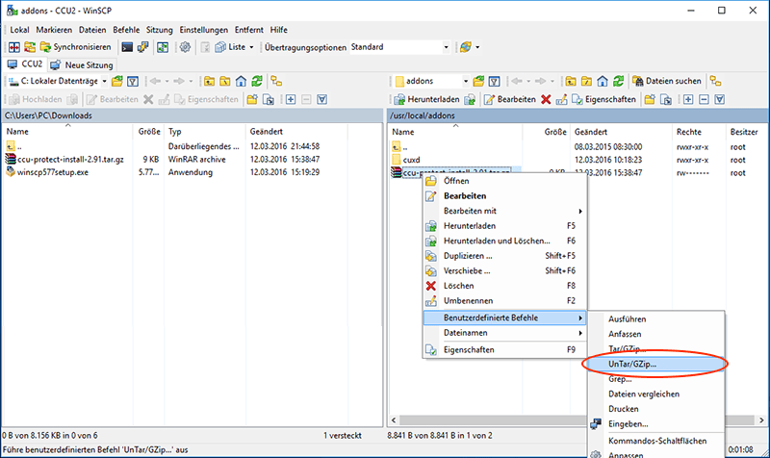The height and width of the screenshot is (458, 770).
Task: Click remote panel filter icon
Action: click(494, 81)
